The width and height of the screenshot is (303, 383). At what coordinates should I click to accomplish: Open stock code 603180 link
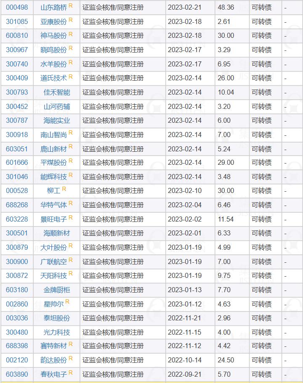(17, 290)
